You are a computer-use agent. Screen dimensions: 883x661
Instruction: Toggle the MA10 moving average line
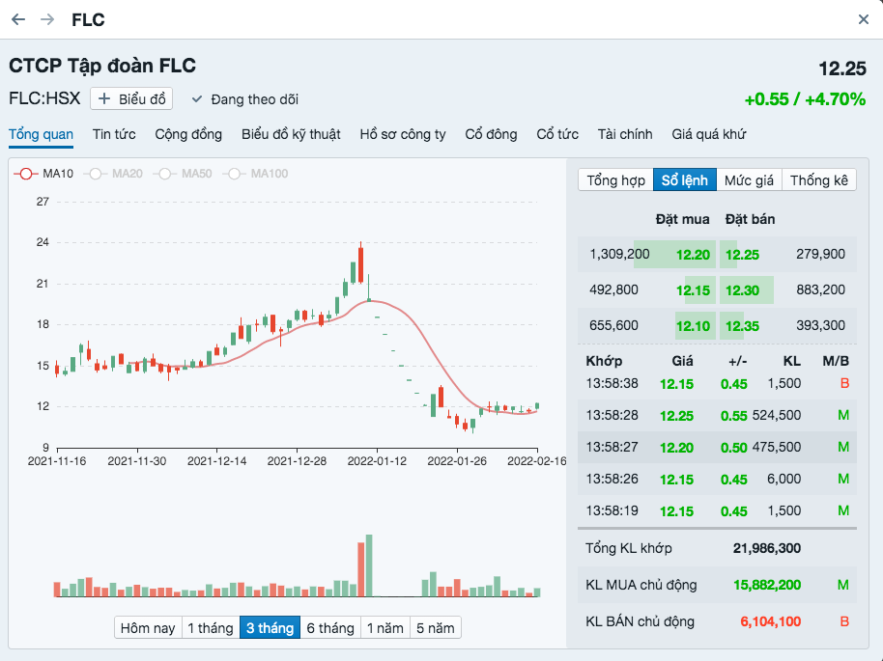coord(43,174)
